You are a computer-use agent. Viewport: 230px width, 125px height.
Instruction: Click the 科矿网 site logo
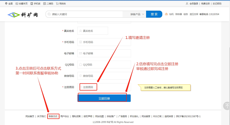click(x=23, y=14)
